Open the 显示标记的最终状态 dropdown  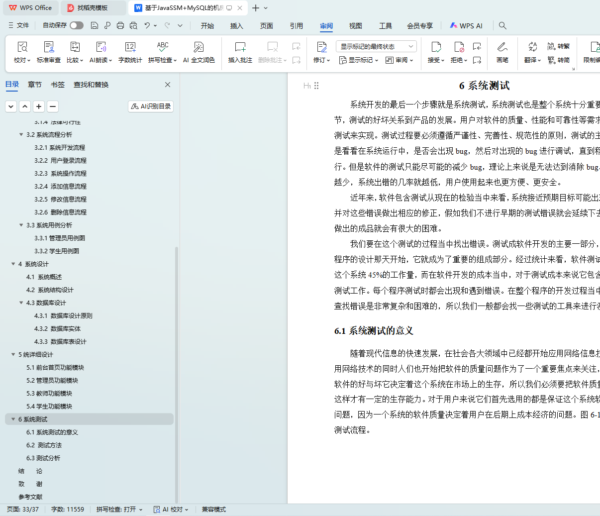click(376, 46)
